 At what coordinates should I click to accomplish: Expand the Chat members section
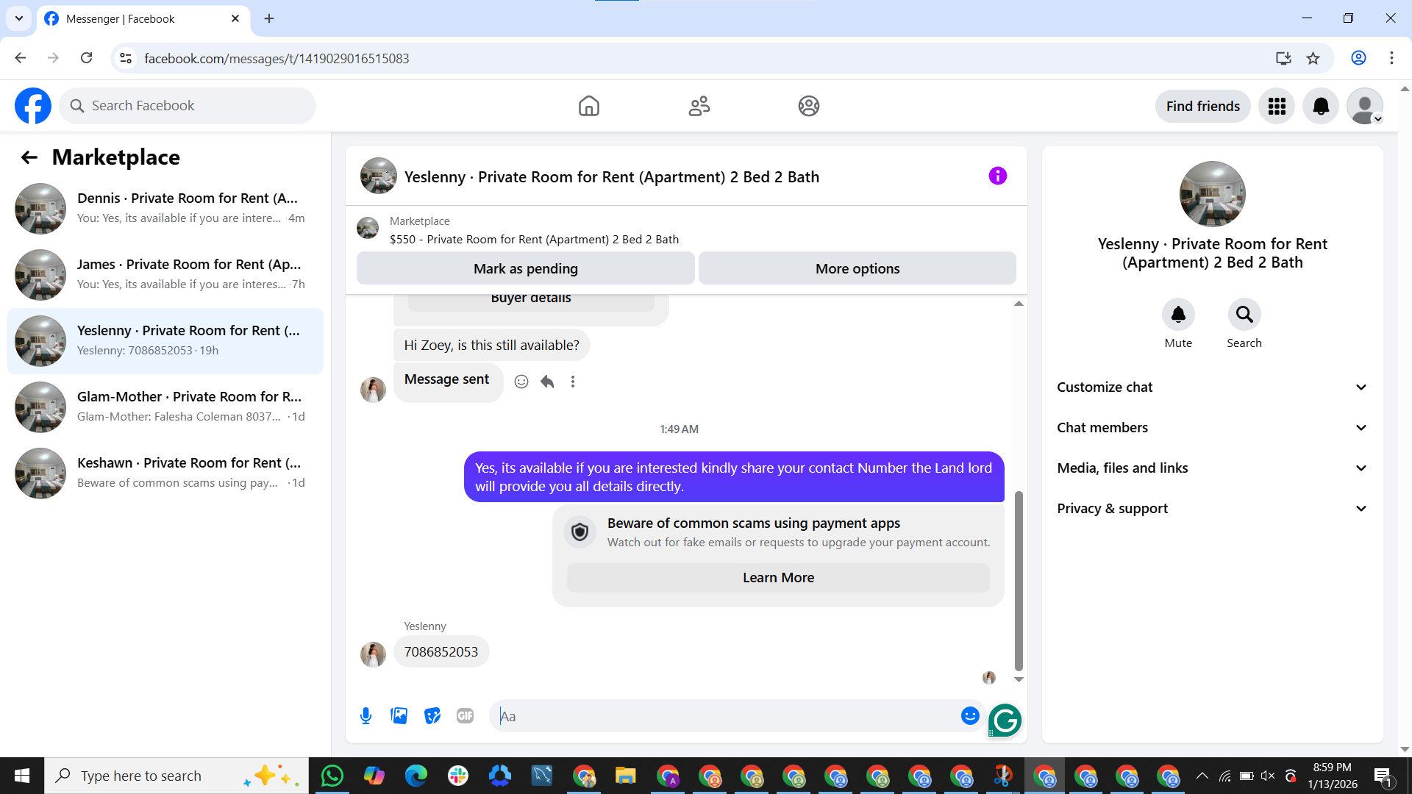[1212, 427]
